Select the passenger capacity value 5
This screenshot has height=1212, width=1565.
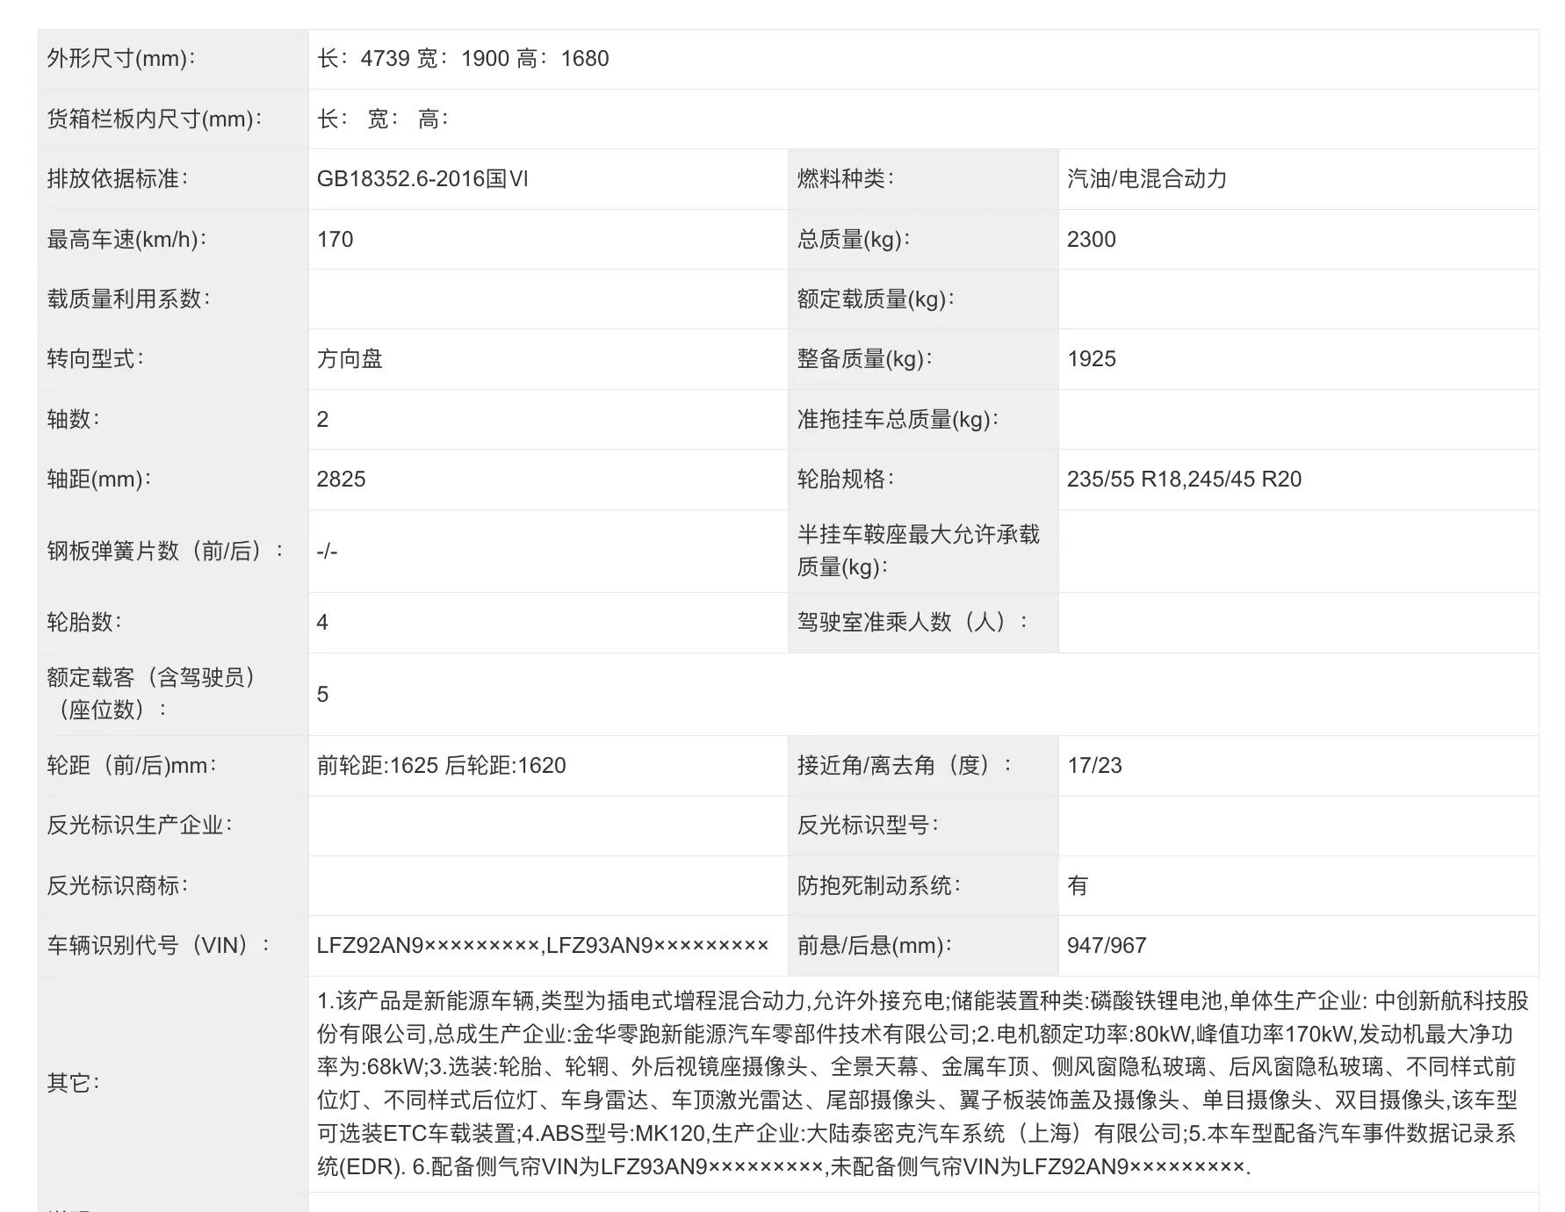[x=322, y=694]
